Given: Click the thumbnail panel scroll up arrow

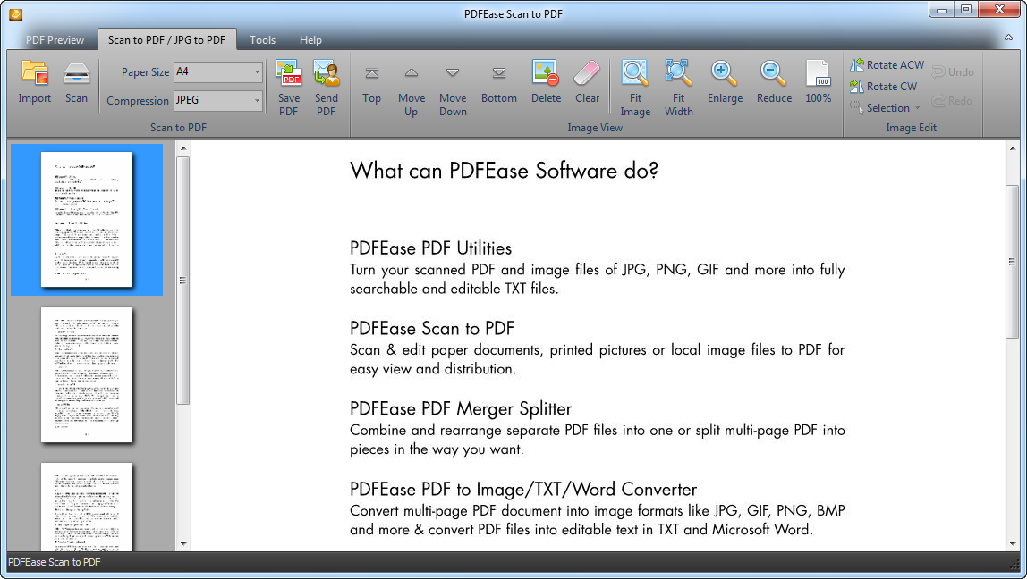Looking at the screenshot, I should [183, 148].
